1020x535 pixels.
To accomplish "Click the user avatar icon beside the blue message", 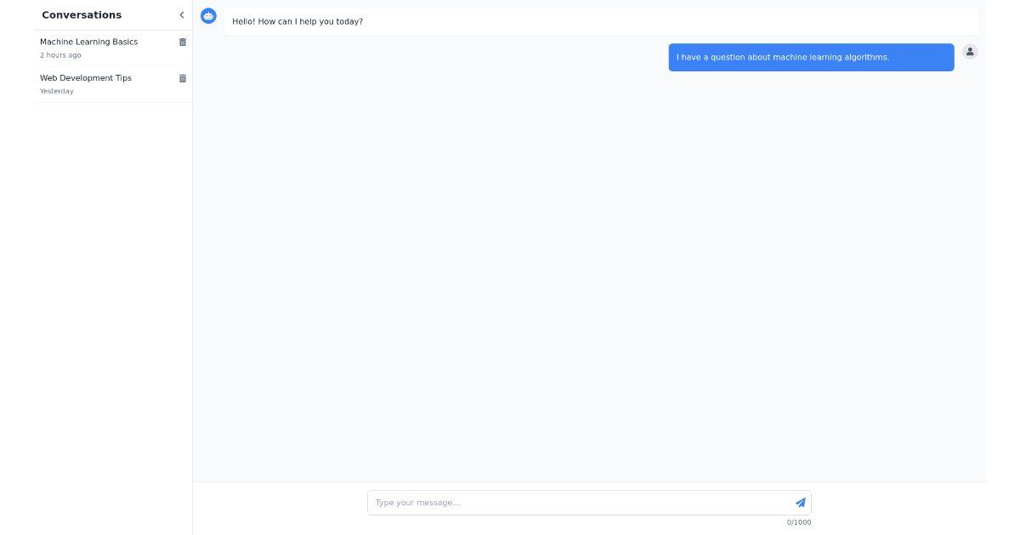I will point(970,52).
